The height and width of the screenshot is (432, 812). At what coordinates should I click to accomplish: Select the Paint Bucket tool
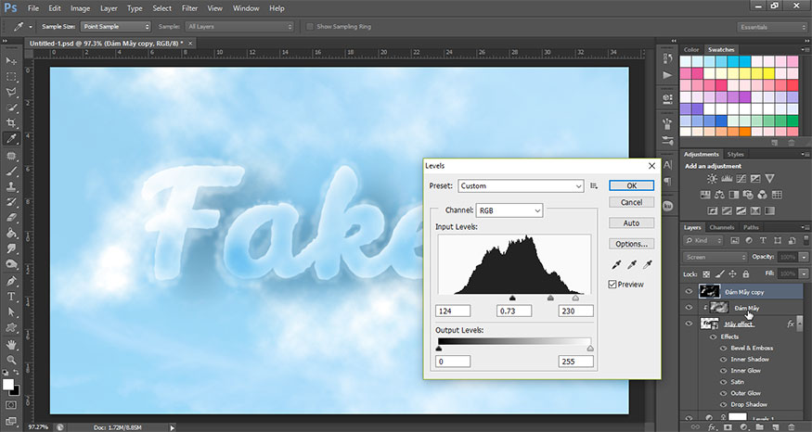pyautogui.click(x=11, y=233)
